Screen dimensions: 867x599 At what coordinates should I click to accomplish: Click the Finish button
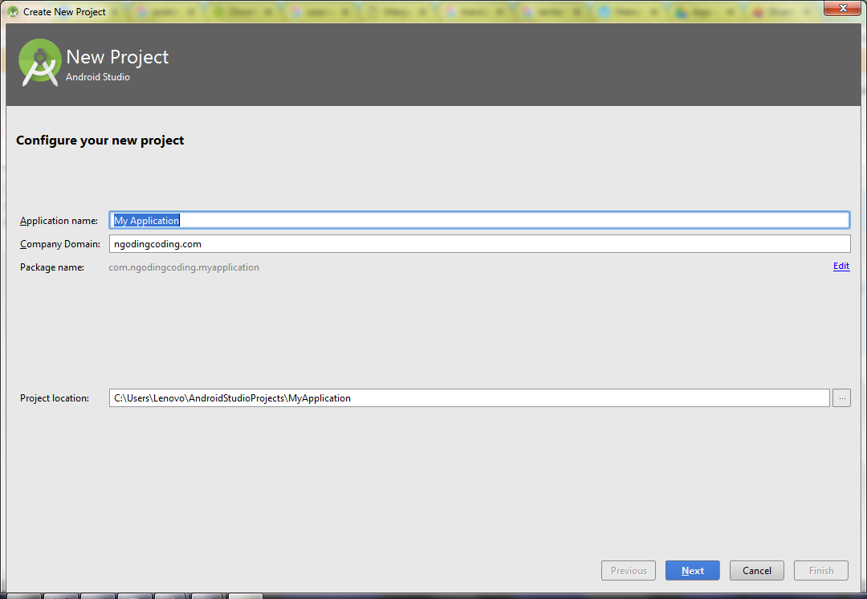(x=820, y=570)
